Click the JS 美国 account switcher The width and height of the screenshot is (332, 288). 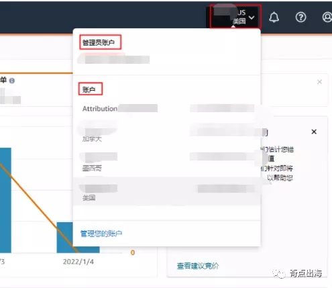click(235, 16)
